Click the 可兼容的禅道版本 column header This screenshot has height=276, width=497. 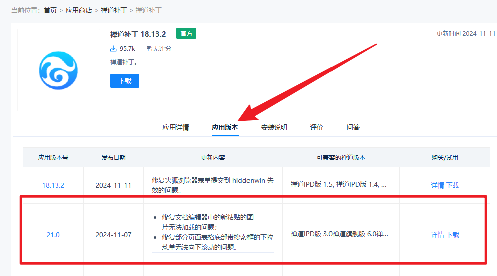pos(341,157)
